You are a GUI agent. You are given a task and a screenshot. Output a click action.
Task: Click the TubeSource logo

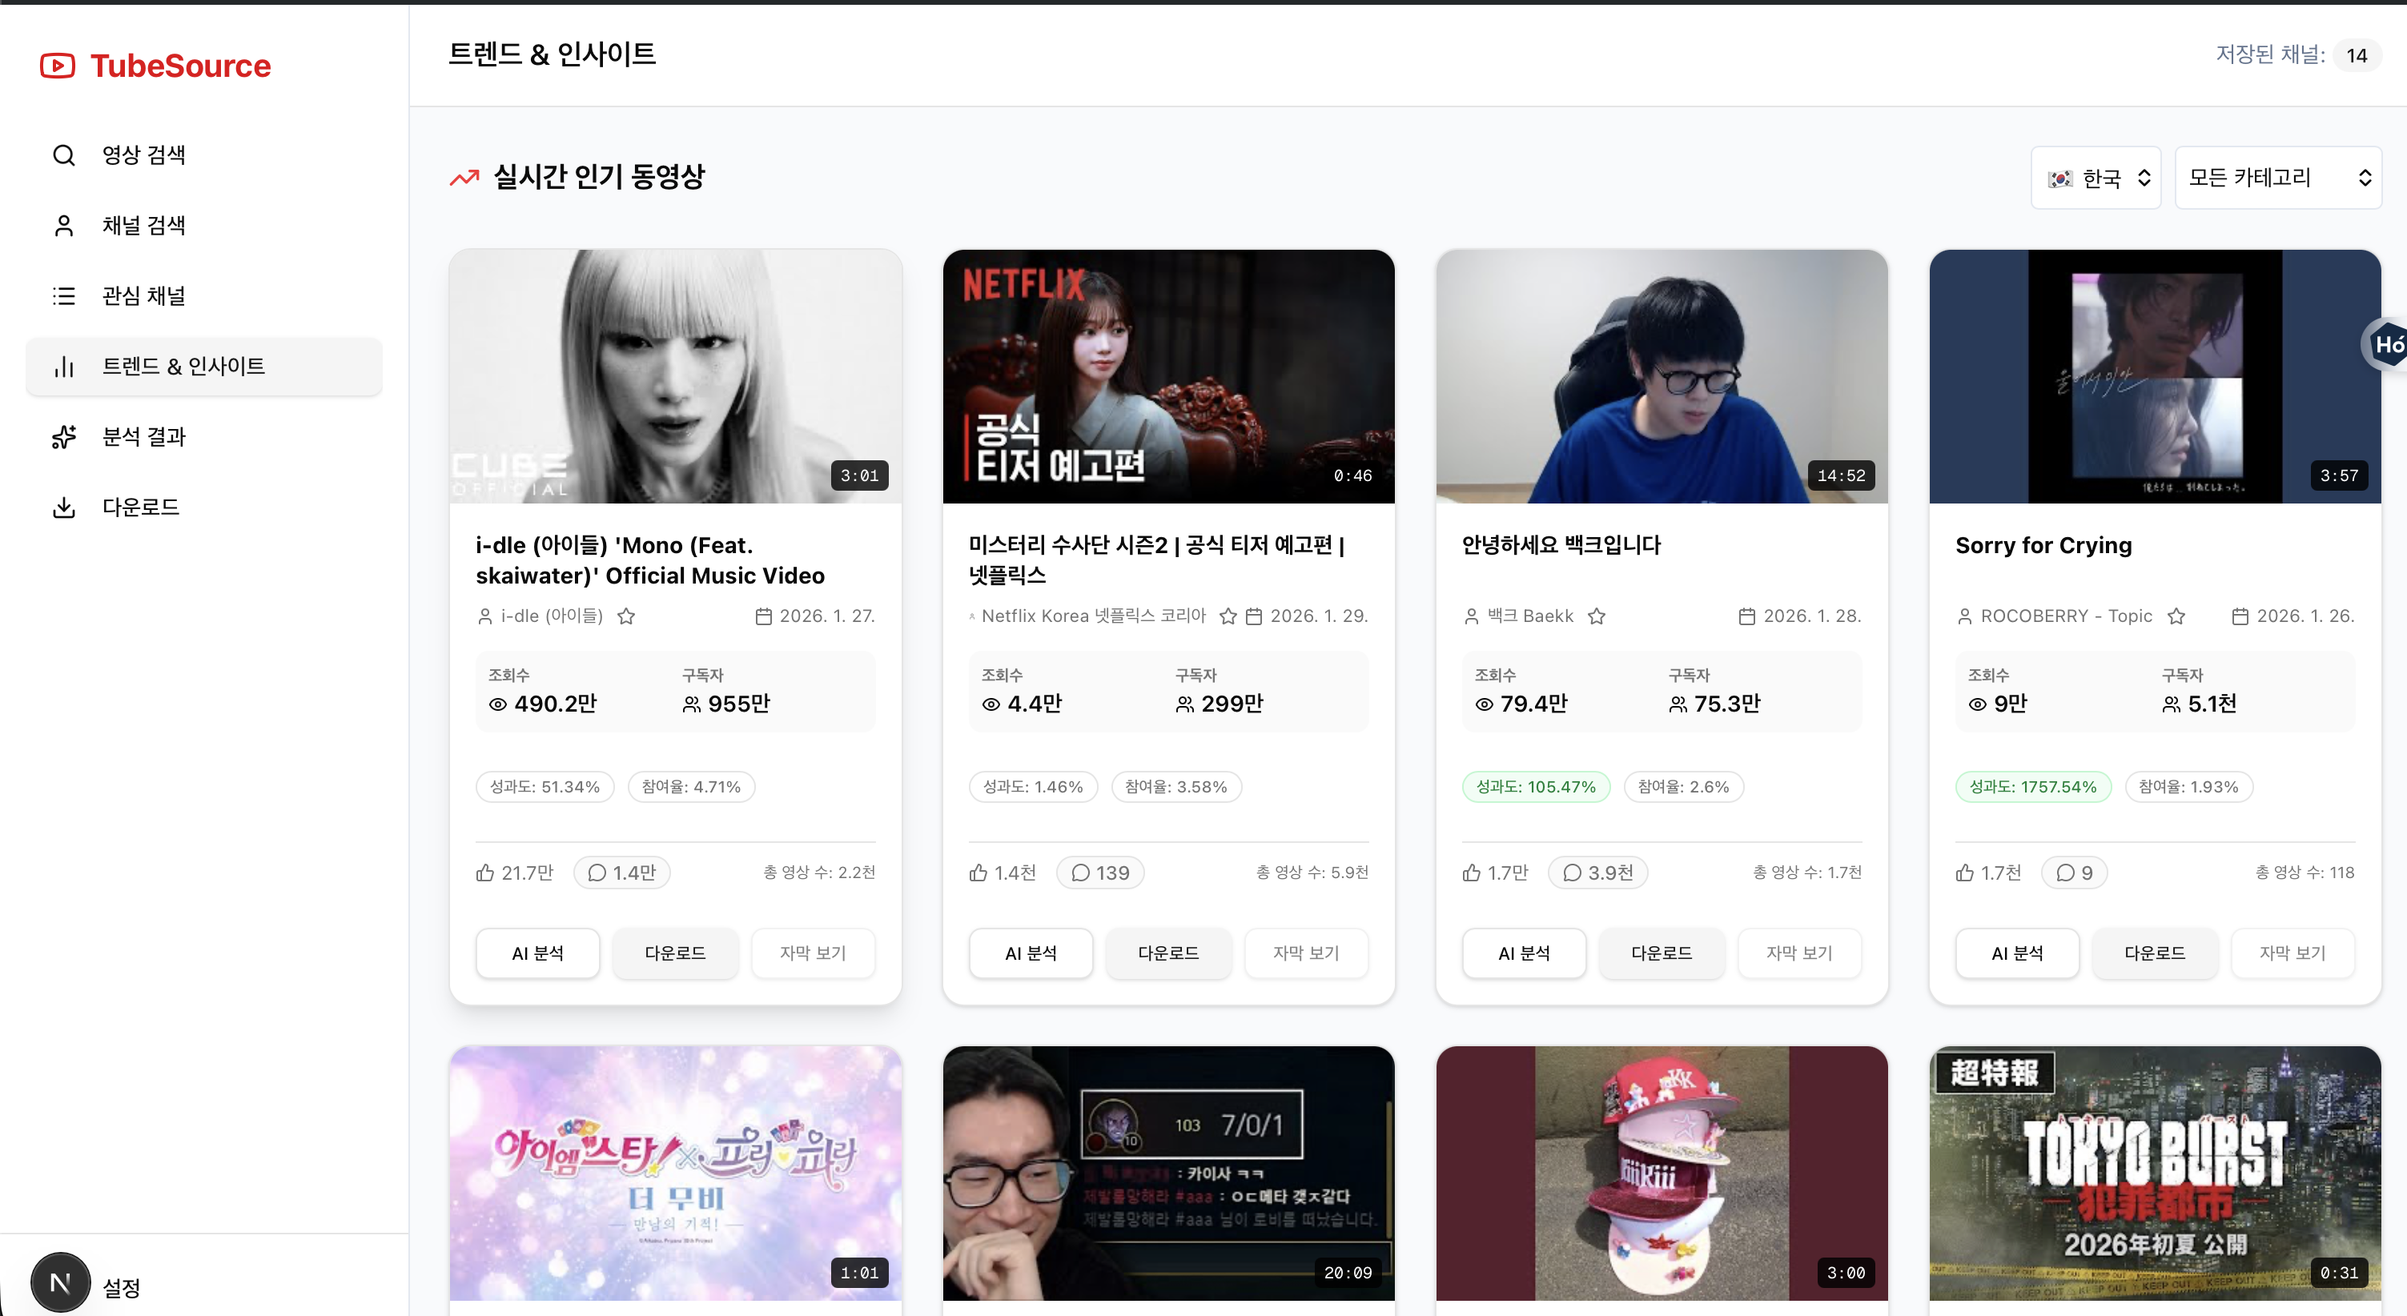155,66
